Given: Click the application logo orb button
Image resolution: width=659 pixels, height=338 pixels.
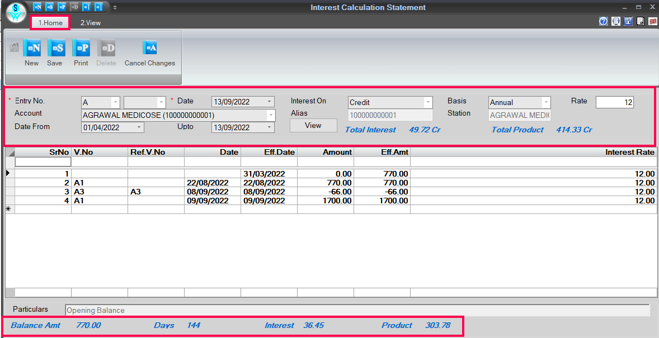Looking at the screenshot, I should coord(16,12).
